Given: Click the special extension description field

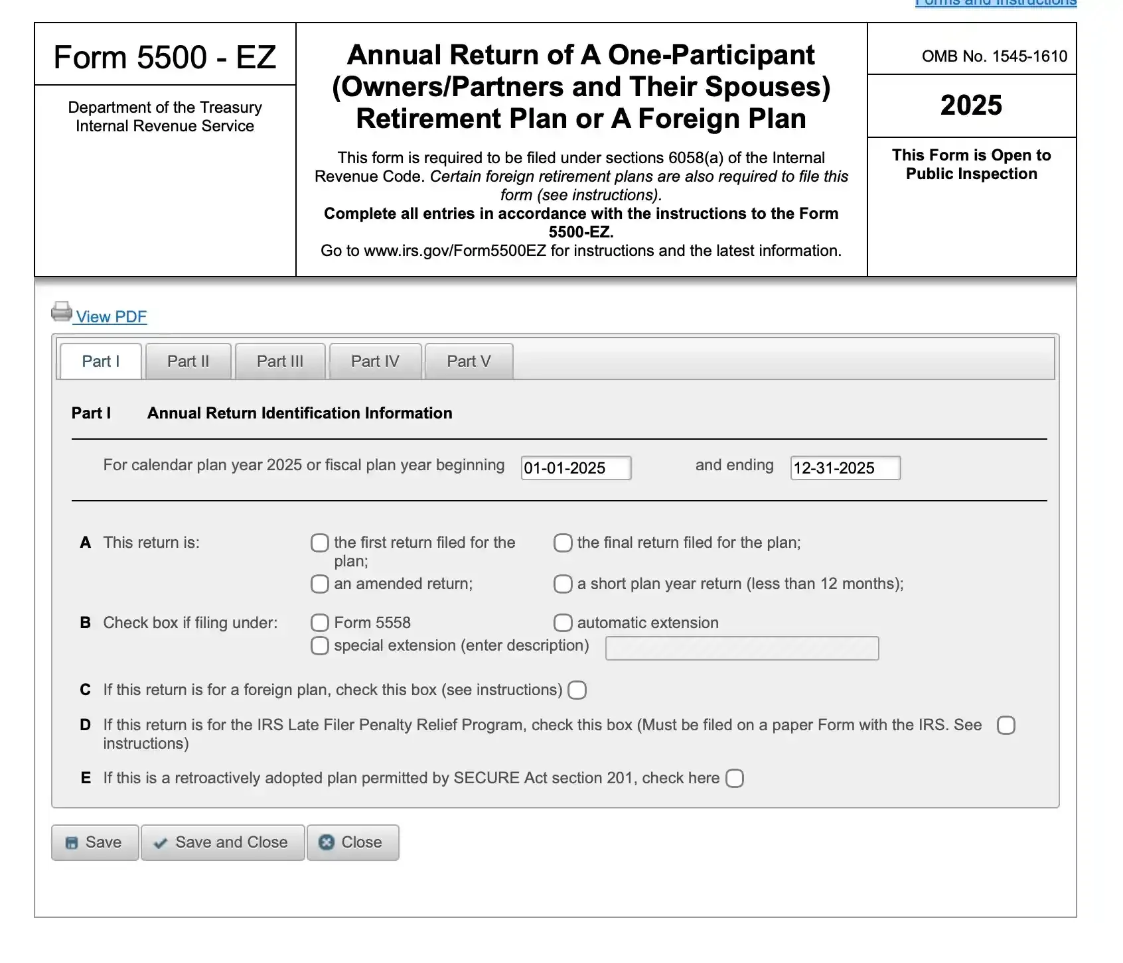Looking at the screenshot, I should [x=742, y=649].
